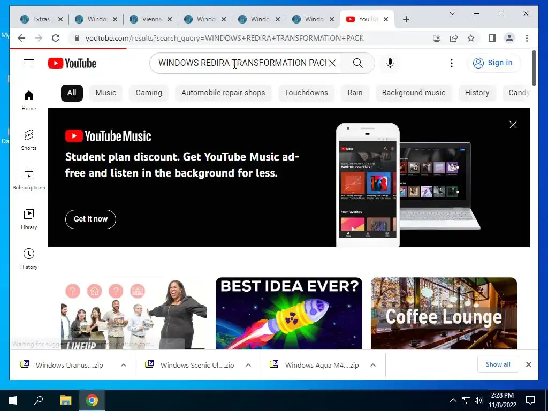The image size is (548, 411).
Task: Expand options for Windows Aqua M4 zip
Action: (373, 365)
